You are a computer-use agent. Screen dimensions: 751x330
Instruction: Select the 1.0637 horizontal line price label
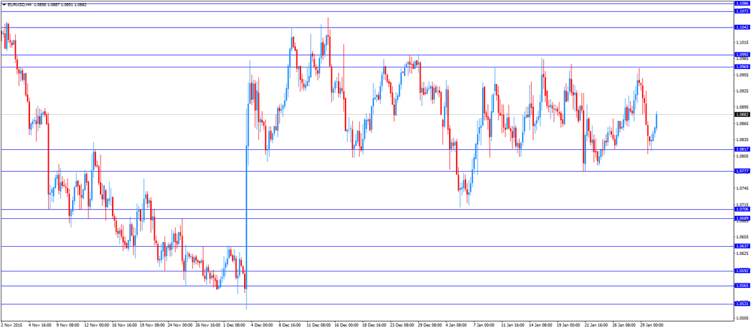point(742,246)
